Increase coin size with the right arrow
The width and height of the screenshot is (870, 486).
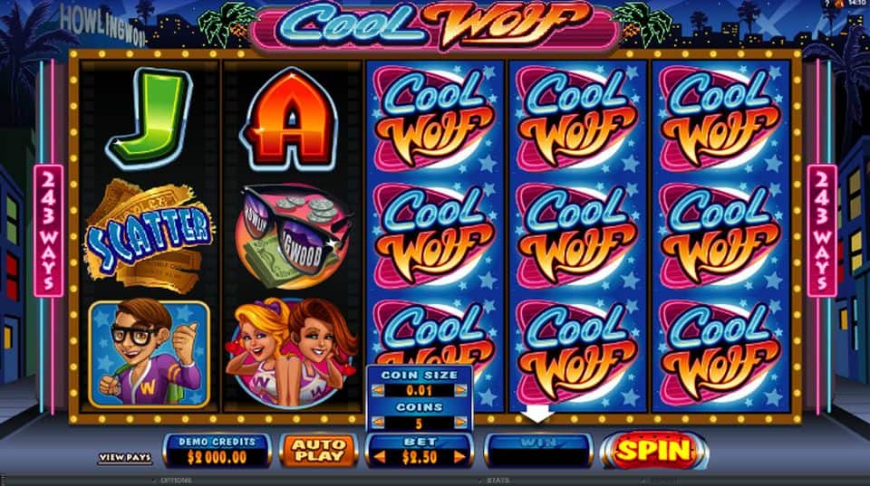click(x=460, y=390)
